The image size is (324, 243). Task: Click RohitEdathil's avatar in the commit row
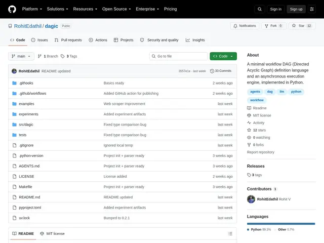[14, 71]
